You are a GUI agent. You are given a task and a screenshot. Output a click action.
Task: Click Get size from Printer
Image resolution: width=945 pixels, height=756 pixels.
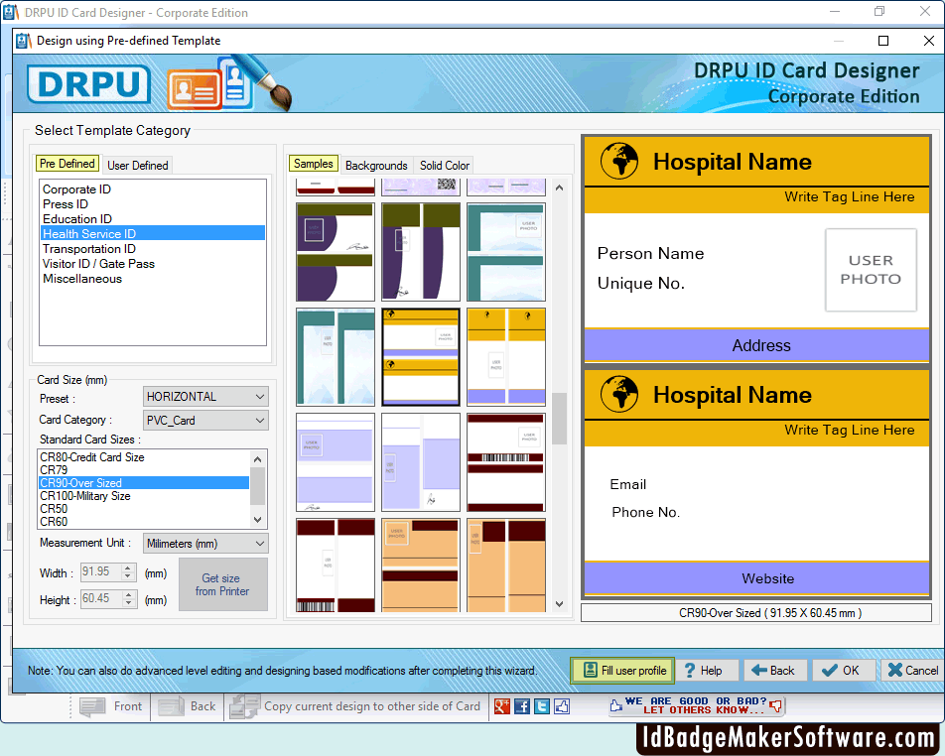223,584
